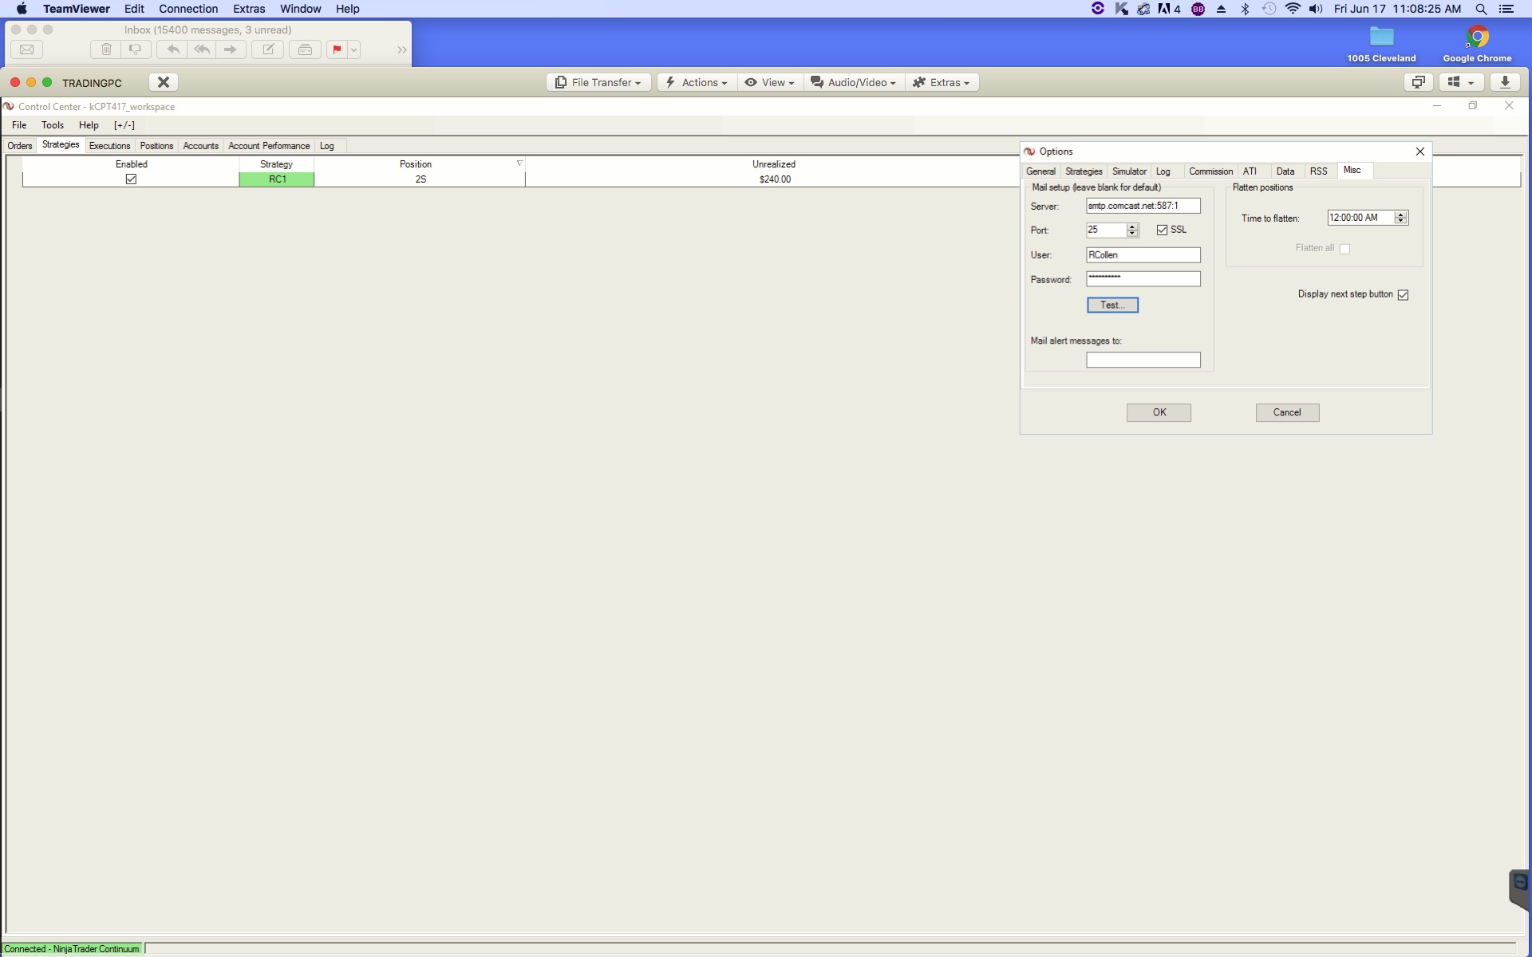This screenshot has width=1532, height=957.
Task: Open the Audio/Video dropdown
Action: coord(854,82)
